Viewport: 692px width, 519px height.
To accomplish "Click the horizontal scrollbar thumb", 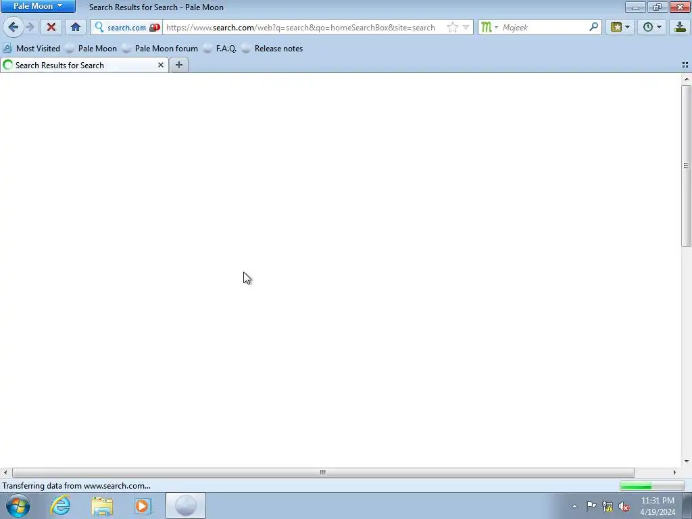I will 323,472.
